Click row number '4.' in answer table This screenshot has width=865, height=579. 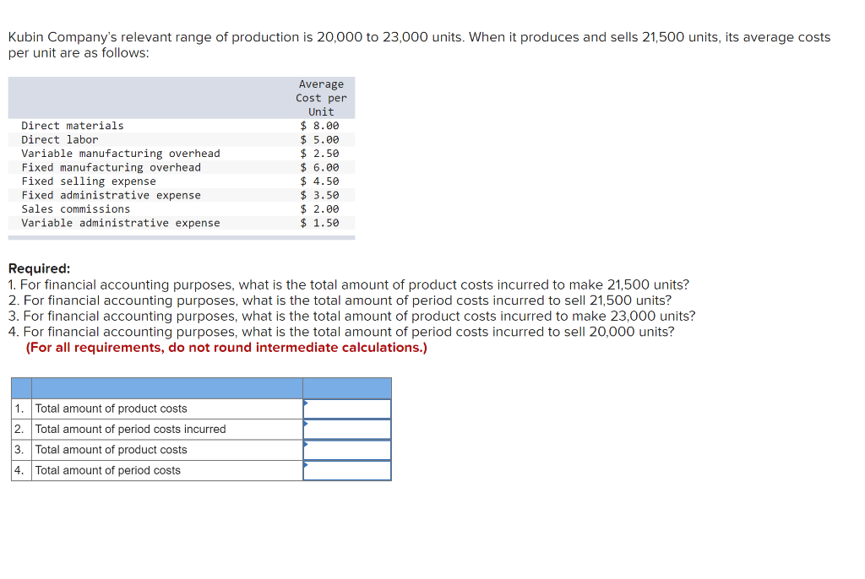(x=20, y=470)
